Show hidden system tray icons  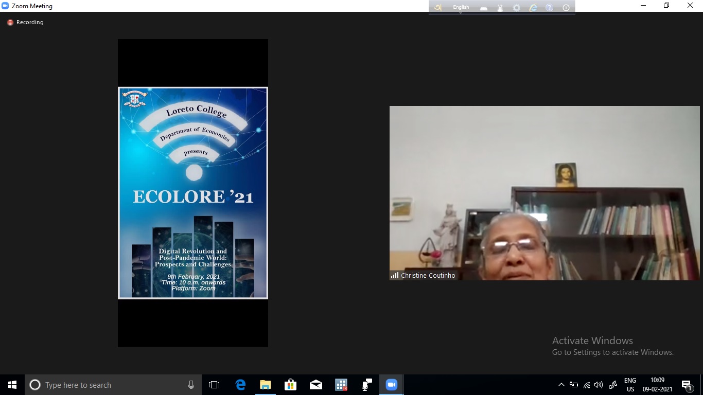(x=561, y=385)
